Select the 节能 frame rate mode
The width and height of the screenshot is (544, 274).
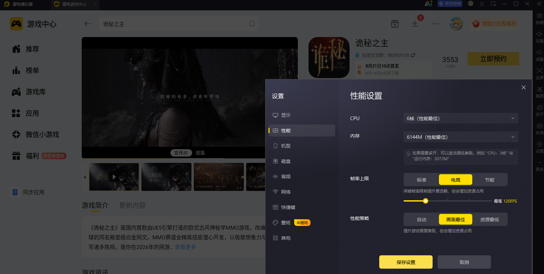point(490,180)
